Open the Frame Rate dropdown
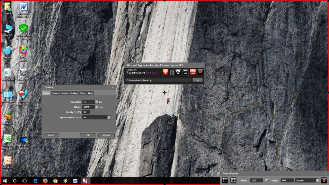The width and height of the screenshot is (329, 185). coord(97,101)
